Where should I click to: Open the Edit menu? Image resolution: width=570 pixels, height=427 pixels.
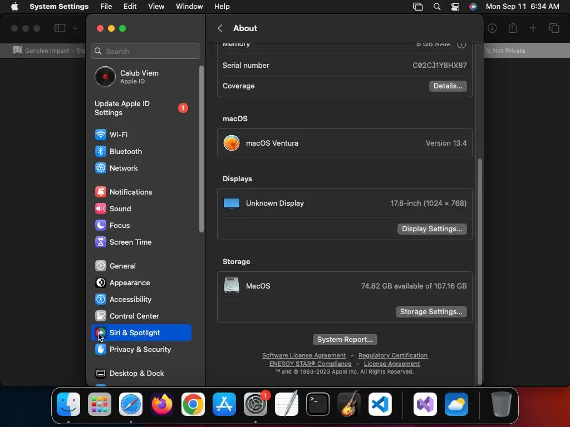point(130,7)
